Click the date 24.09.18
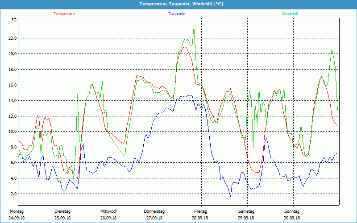 (x=17, y=218)
